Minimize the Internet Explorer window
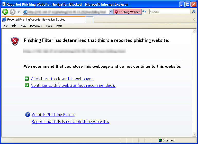 point(182,4)
